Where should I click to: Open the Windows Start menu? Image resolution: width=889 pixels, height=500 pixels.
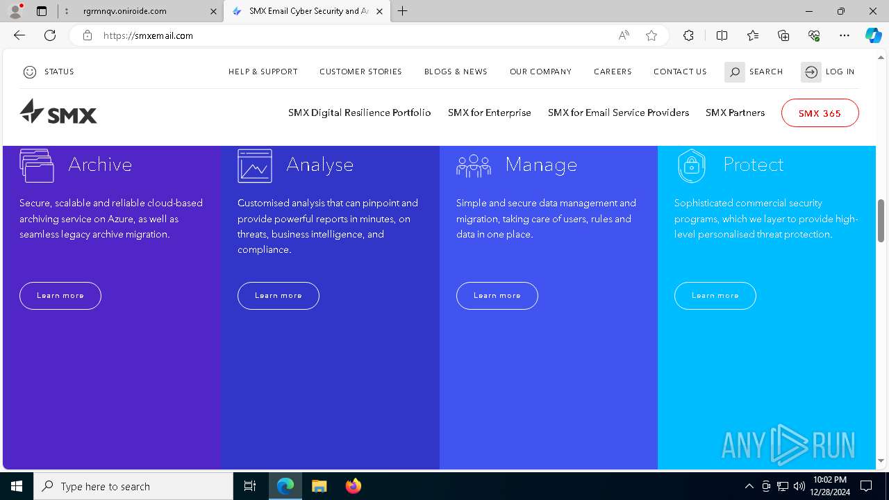pos(17,486)
